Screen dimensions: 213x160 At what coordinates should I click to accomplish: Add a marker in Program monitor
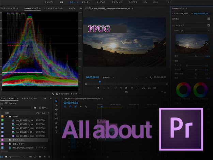[x=98, y=88]
